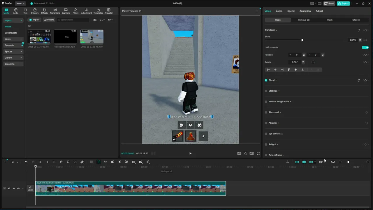Switch preview to fullscreen
373x210 pixels.
pos(258,153)
